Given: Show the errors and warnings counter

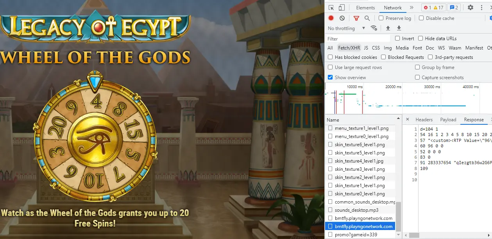Looking at the screenshot, I should pos(434,8).
